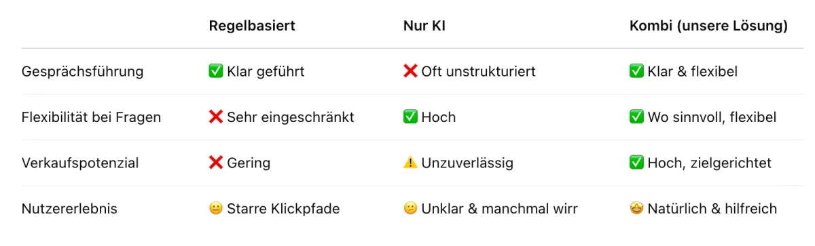The height and width of the screenshot is (246, 815).
Task: Click the green checkmark beside Klar & flexibel
Action: click(x=636, y=71)
